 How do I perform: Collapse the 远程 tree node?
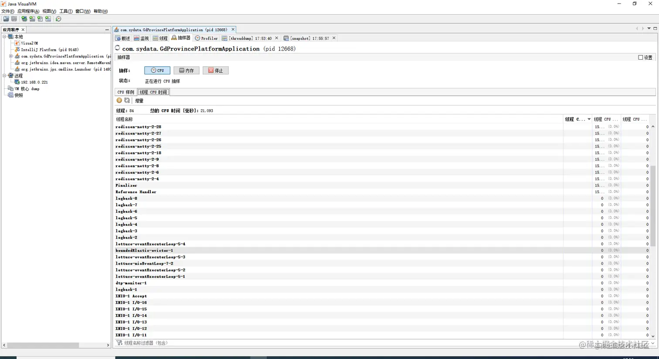coord(4,76)
